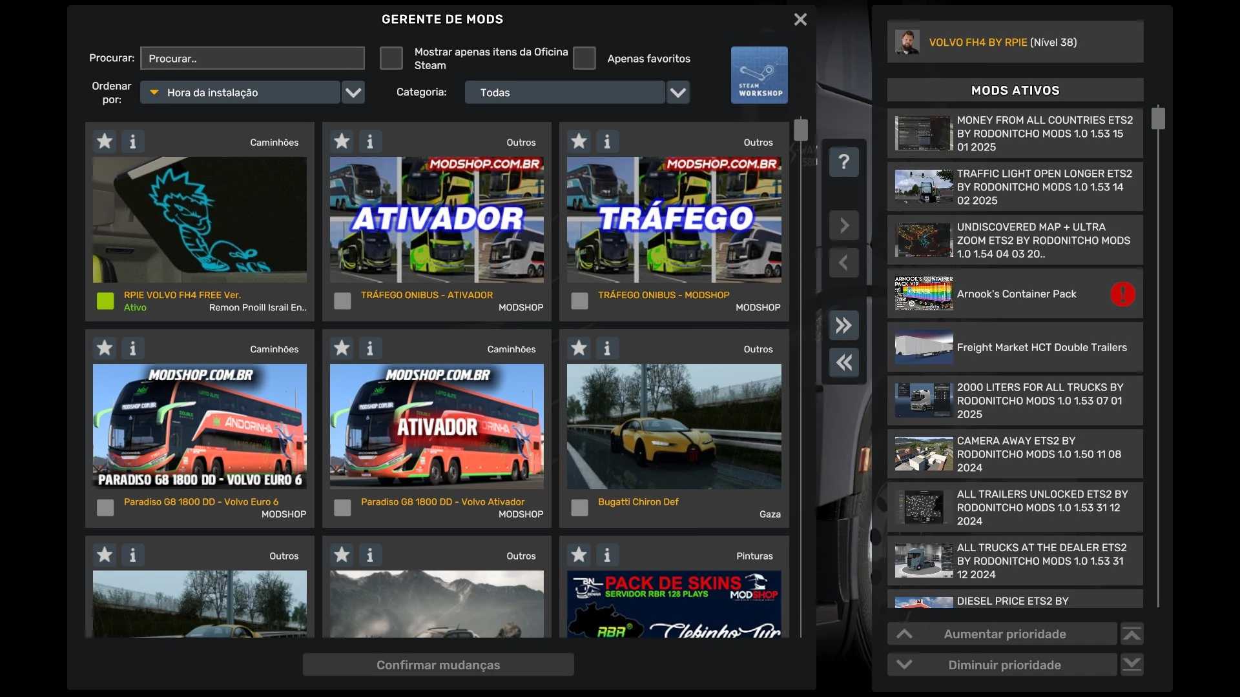This screenshot has width=1240, height=697.
Task: Toggle show only Steam Workshop items
Action: [x=391, y=58]
